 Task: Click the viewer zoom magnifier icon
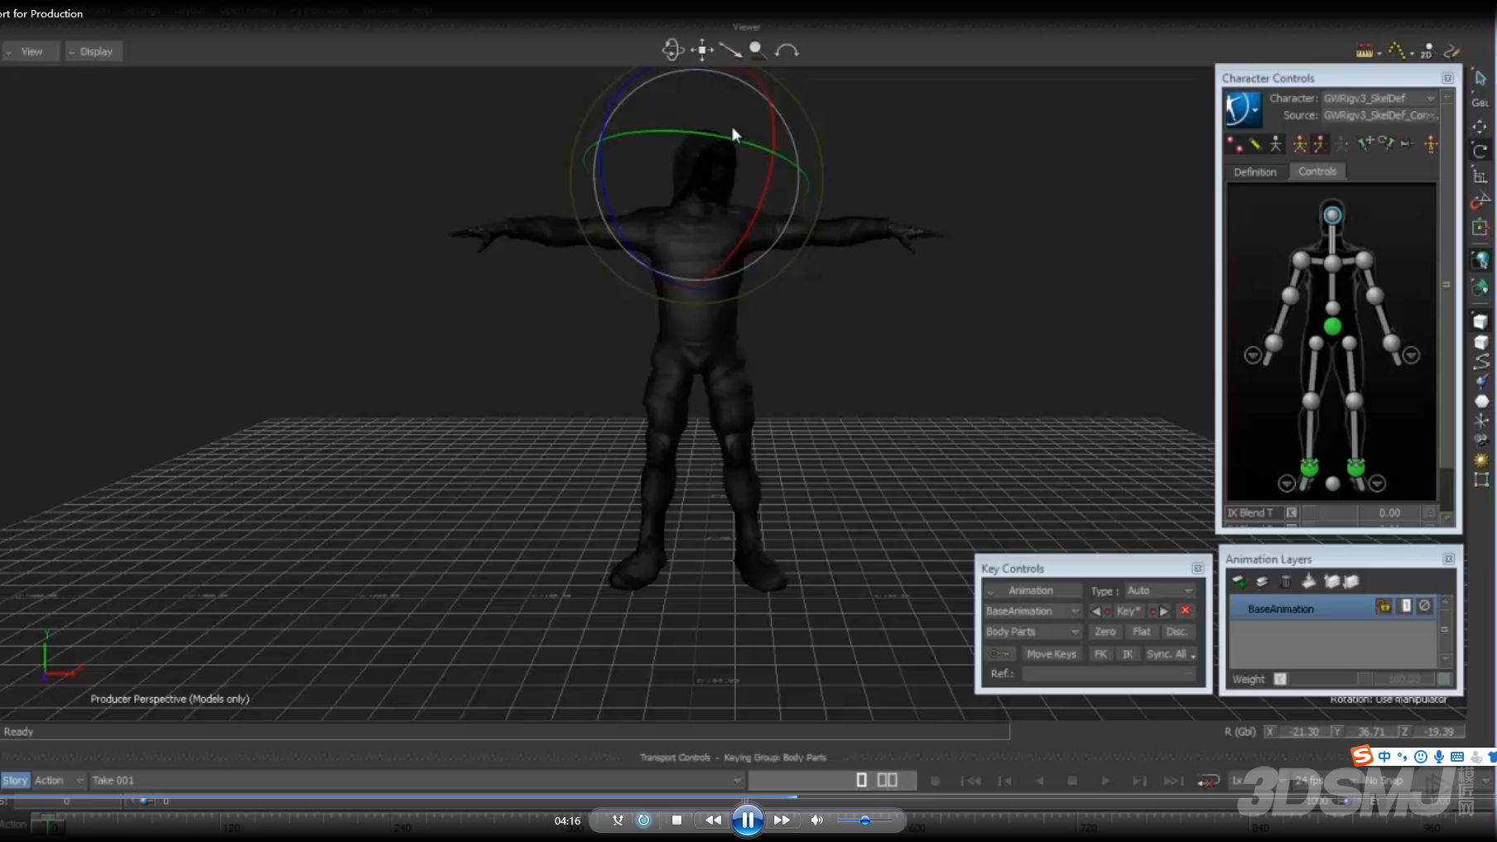(757, 50)
